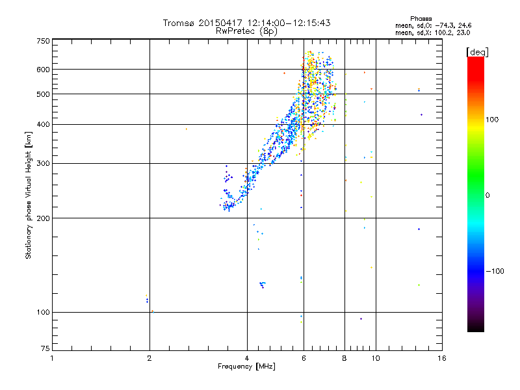This screenshot has height=390, width=520.
Task: Click the 'mean, sd,X: 100.2, 23.0' statistic
Action: (x=432, y=32)
